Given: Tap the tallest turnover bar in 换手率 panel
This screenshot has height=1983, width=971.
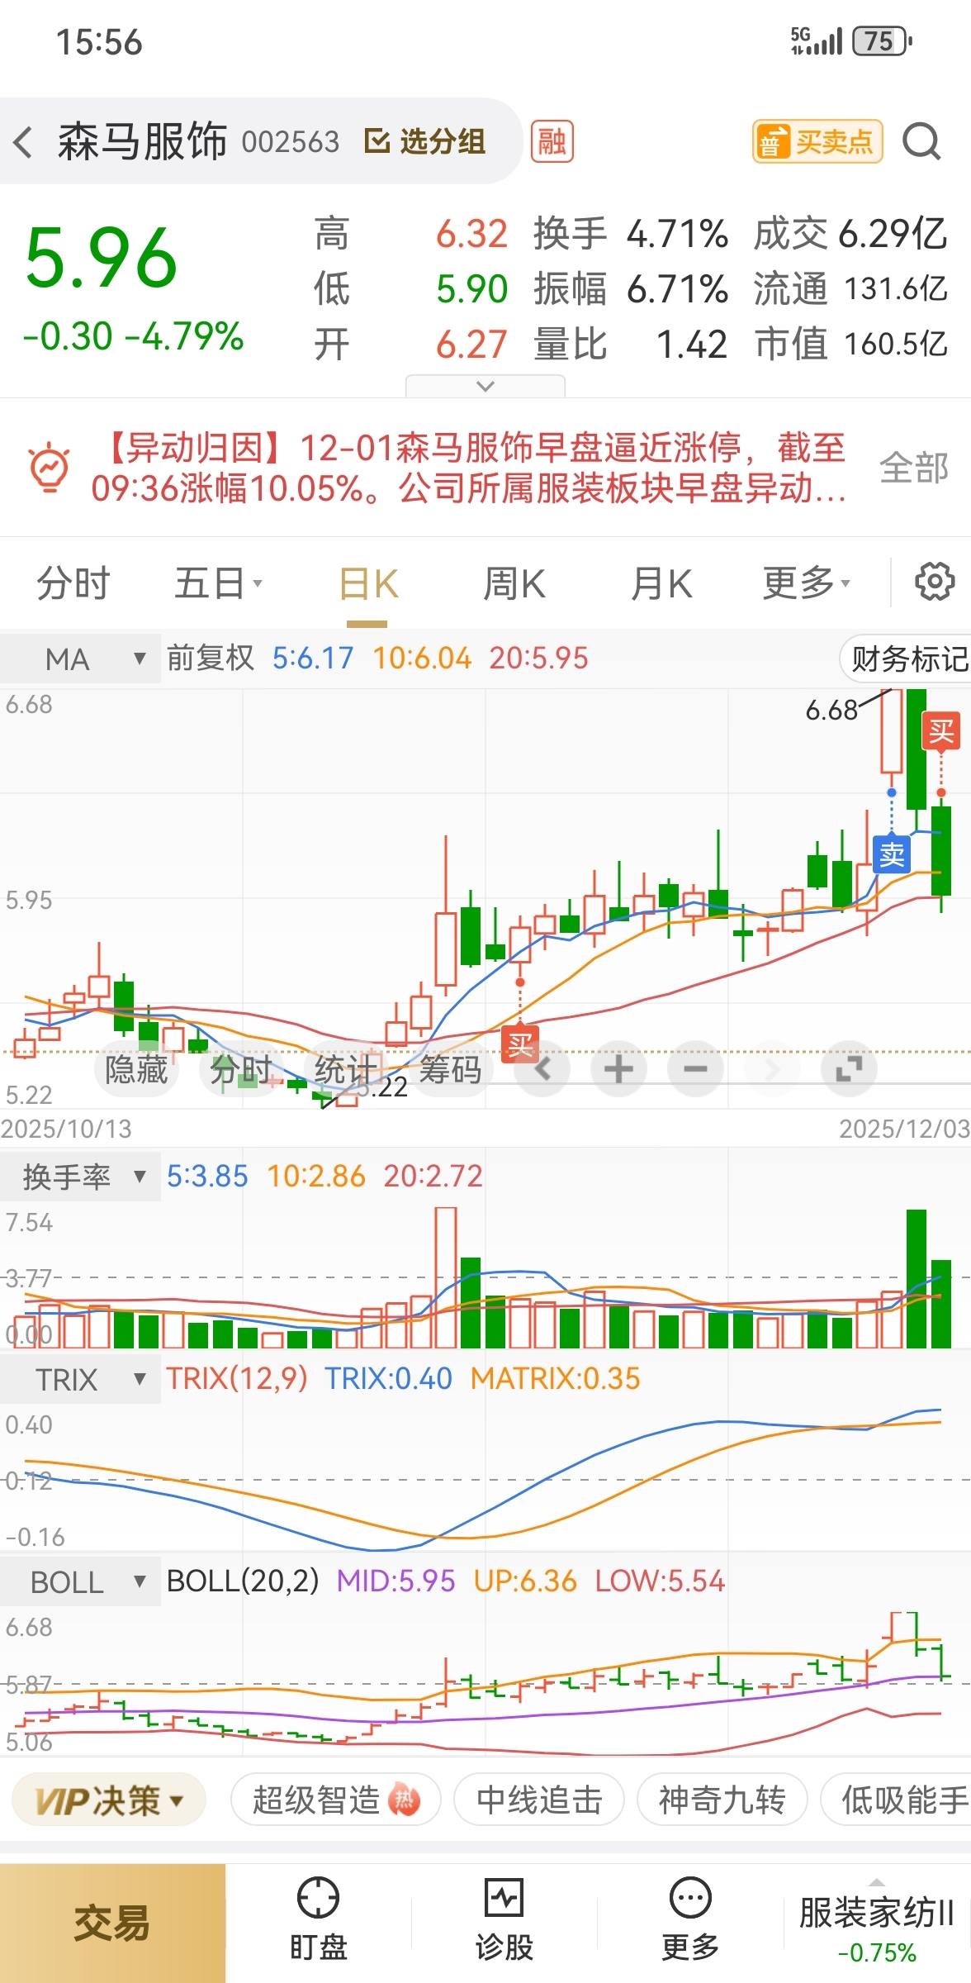Looking at the screenshot, I should coord(446,1277).
